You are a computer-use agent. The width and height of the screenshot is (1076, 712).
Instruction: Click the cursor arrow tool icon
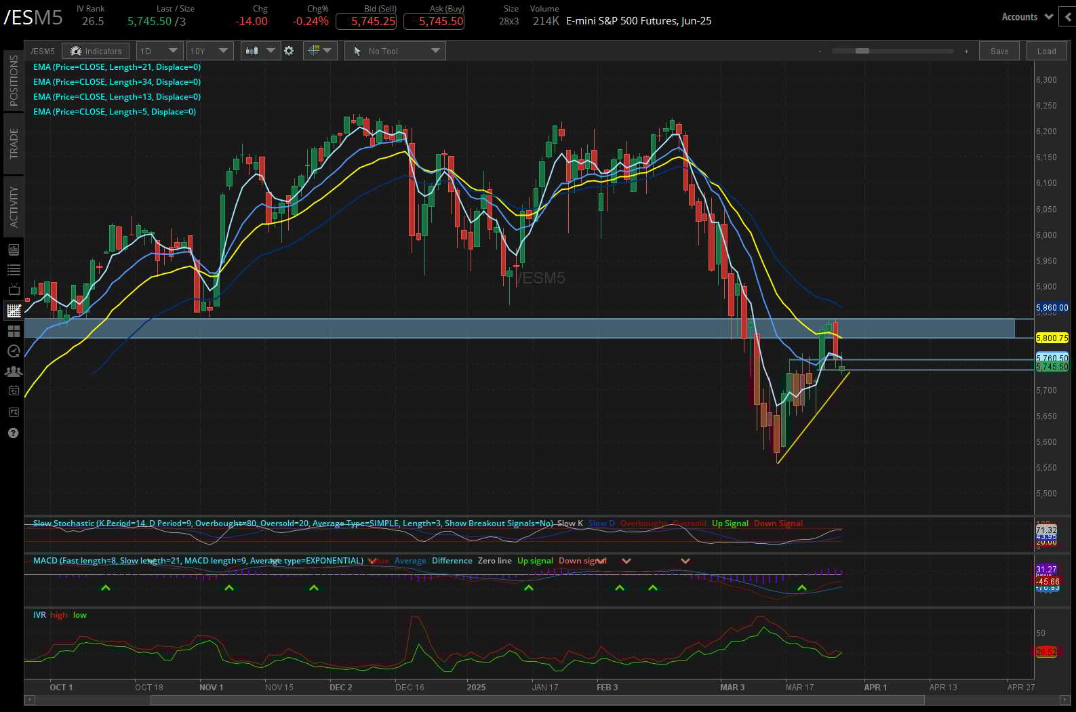357,51
